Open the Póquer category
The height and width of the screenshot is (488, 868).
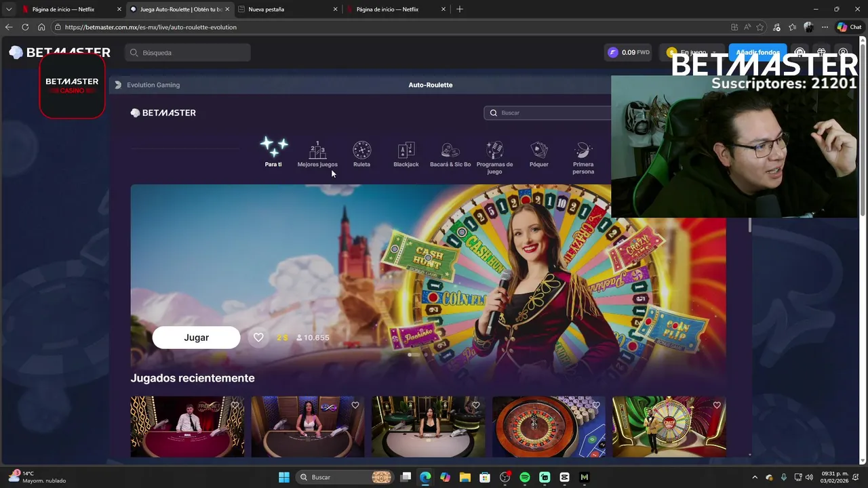click(539, 155)
